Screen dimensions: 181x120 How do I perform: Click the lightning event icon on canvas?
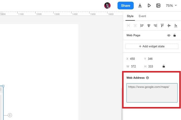point(10,115)
